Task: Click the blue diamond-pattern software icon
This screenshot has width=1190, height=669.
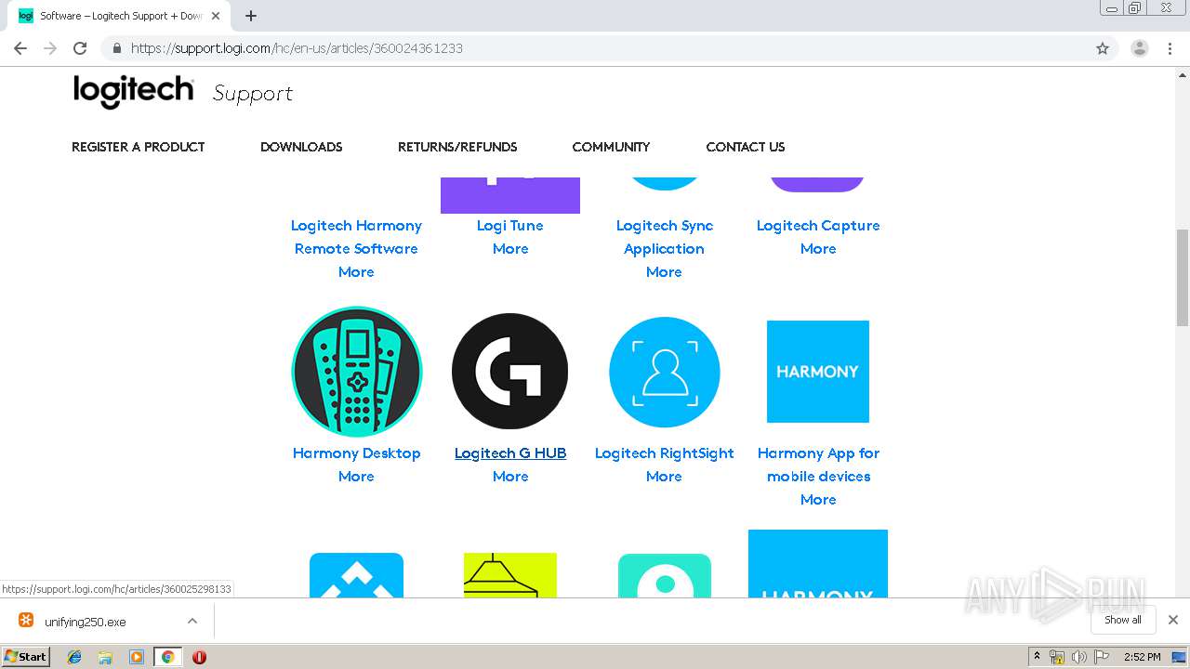Action: pyautogui.click(x=356, y=575)
